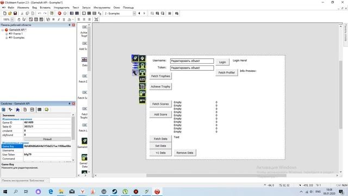
Task: Select the upward arrow Gamejolt object icon
Action: tap(142, 58)
